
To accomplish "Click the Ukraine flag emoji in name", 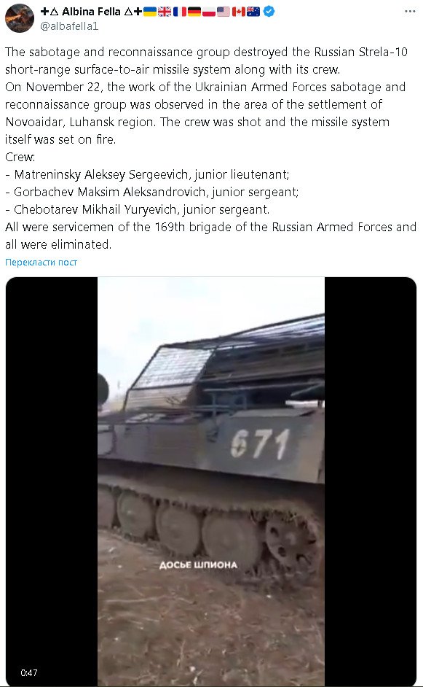I will [150, 12].
